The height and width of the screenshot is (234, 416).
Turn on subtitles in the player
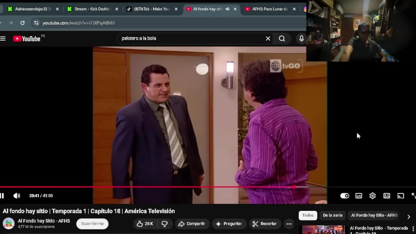358,196
